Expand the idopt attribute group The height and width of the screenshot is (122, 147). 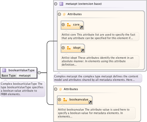tap(63, 48)
